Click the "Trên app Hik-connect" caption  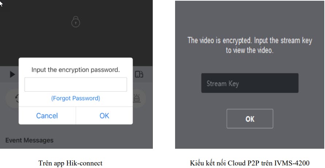point(71,163)
